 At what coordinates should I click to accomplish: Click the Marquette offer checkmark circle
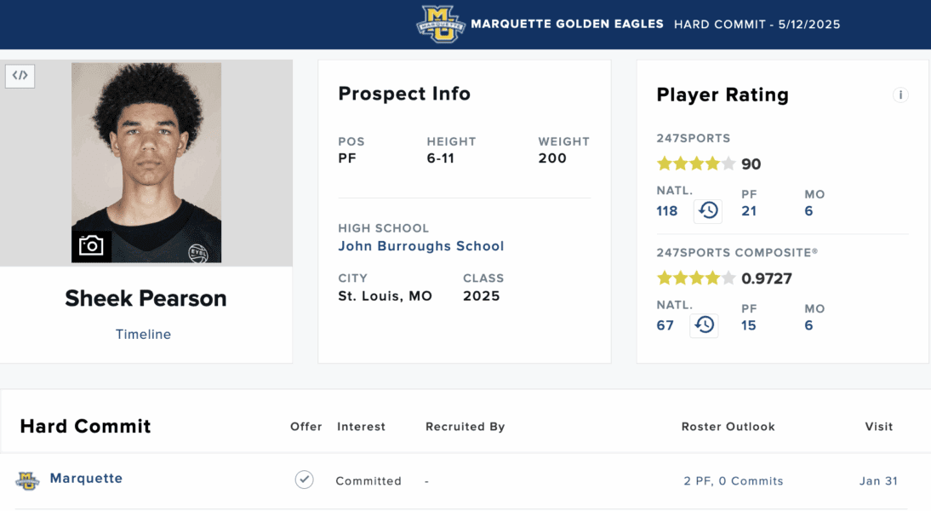tap(304, 479)
